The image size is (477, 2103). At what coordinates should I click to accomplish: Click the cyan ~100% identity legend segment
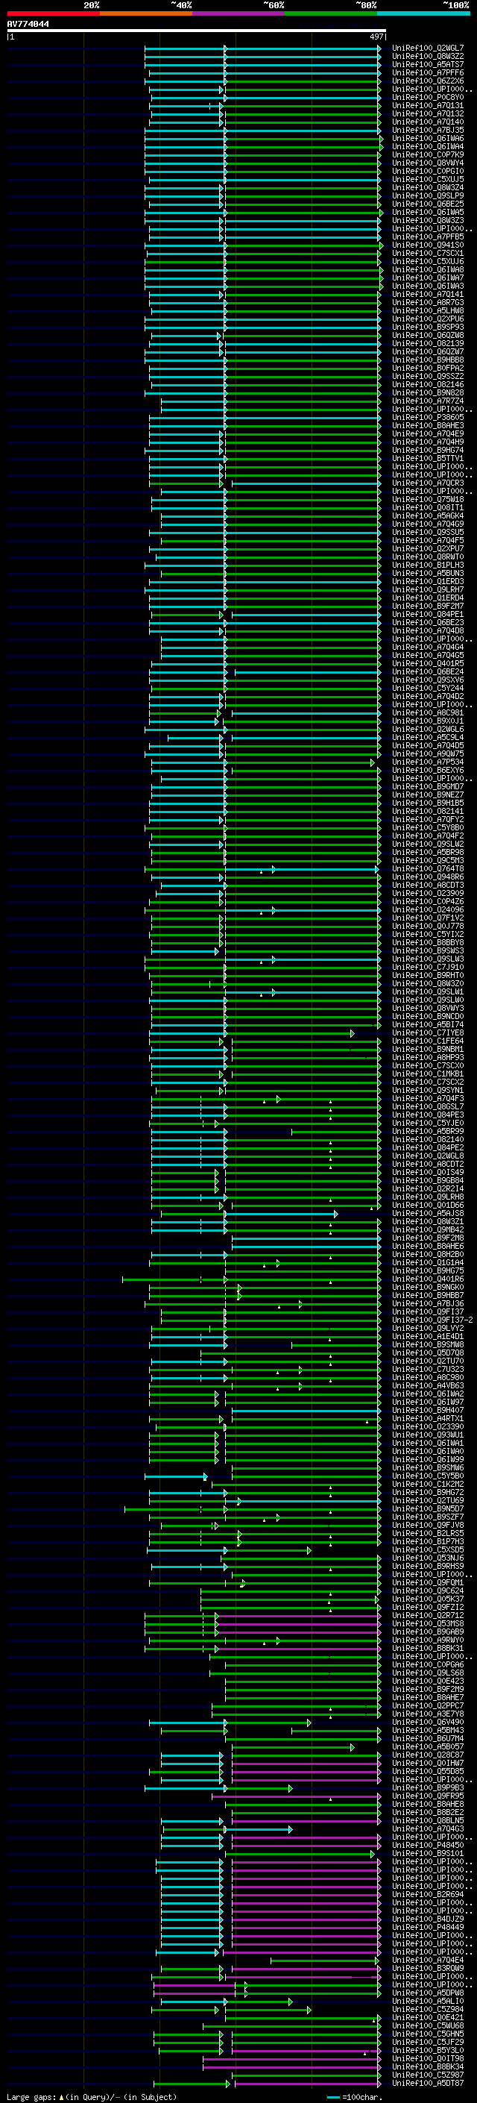423,13
